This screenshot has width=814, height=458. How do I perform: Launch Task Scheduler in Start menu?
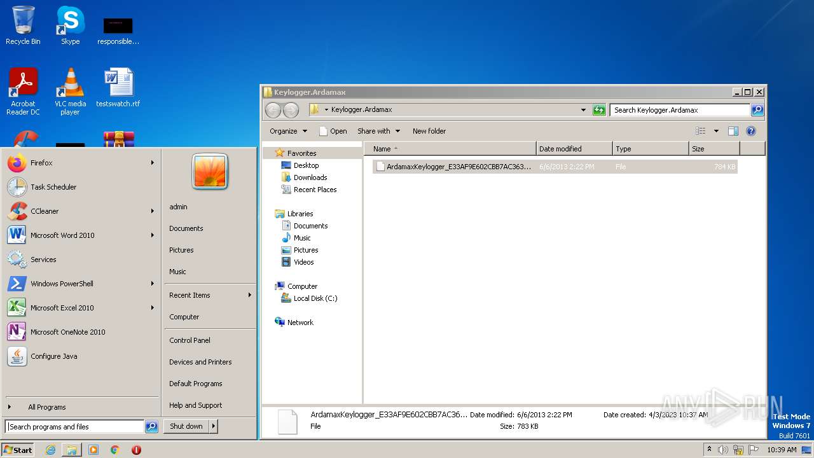pyautogui.click(x=80, y=187)
